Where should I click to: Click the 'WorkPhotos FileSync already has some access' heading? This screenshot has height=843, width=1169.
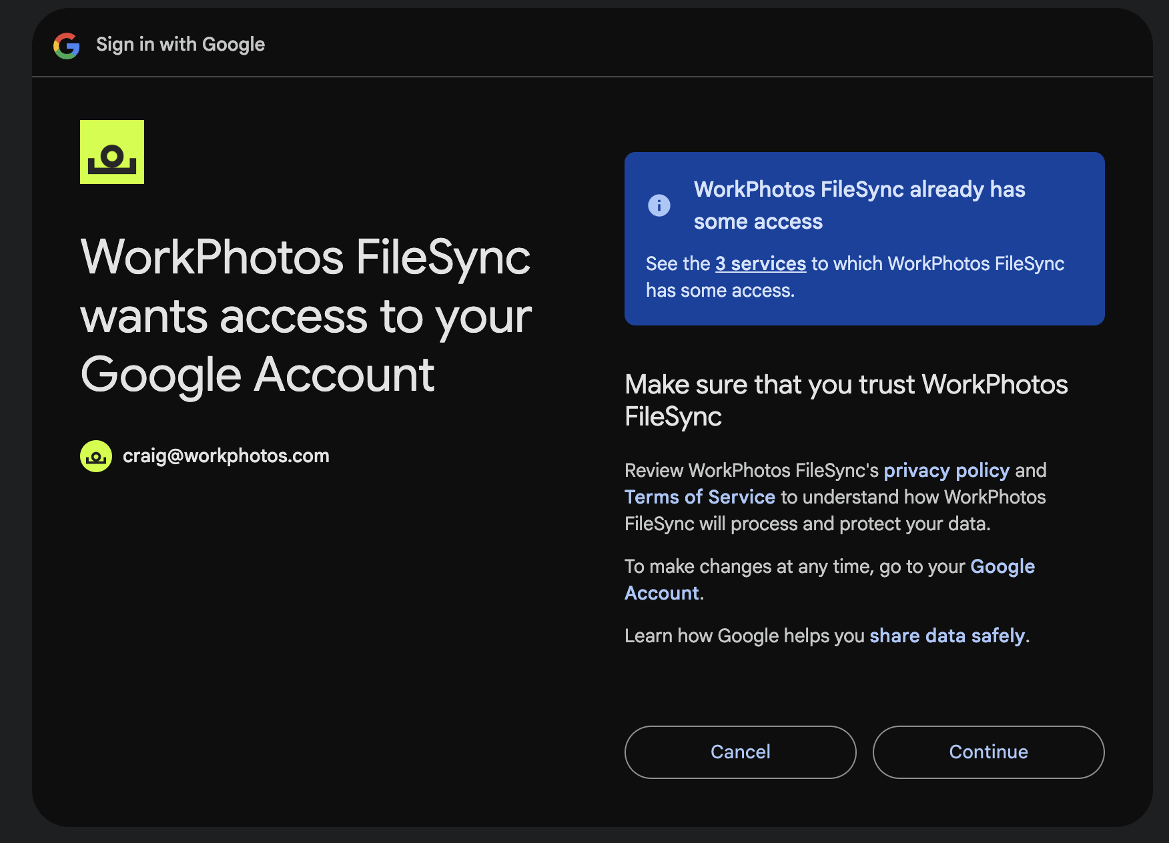pyautogui.click(x=859, y=205)
